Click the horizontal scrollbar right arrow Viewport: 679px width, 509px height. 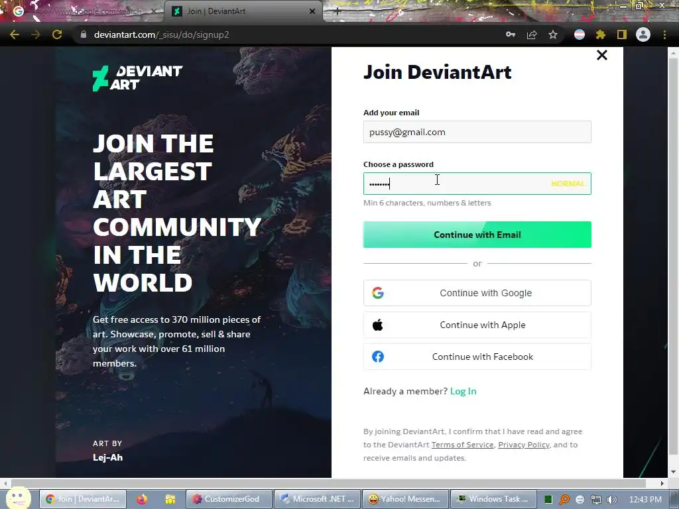(x=662, y=483)
